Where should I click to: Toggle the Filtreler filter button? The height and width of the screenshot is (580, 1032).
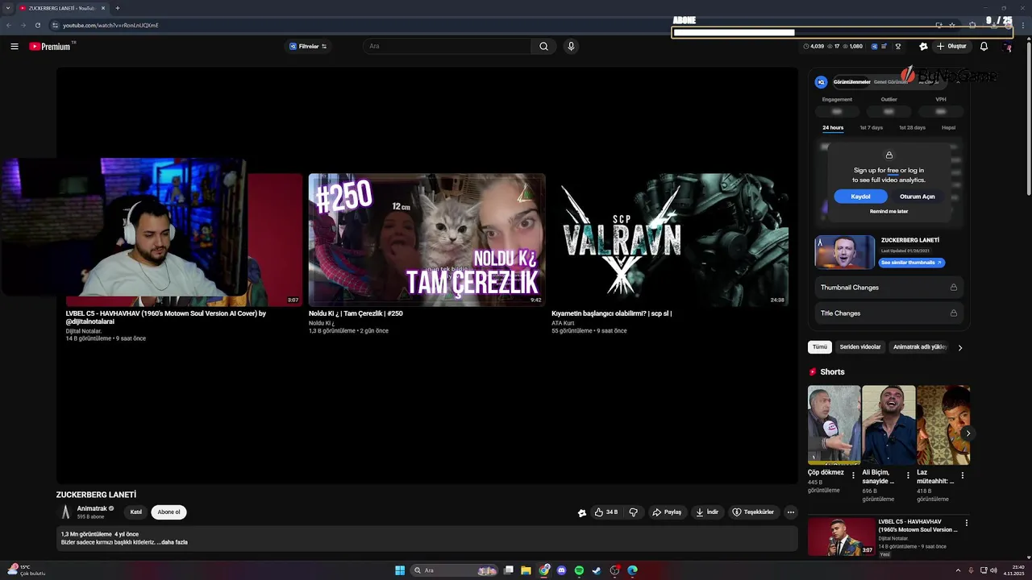[x=309, y=47]
